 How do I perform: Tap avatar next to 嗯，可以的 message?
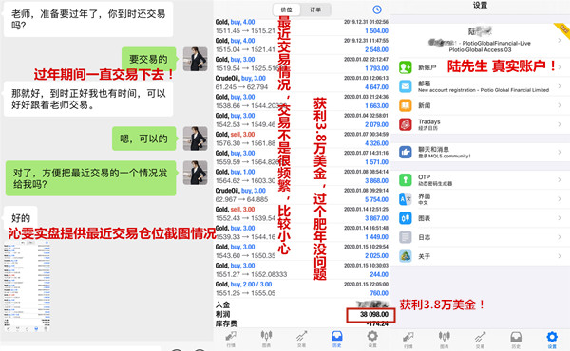click(195, 139)
